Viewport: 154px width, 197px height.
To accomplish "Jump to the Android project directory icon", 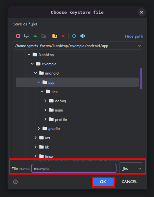I will [35, 36].
